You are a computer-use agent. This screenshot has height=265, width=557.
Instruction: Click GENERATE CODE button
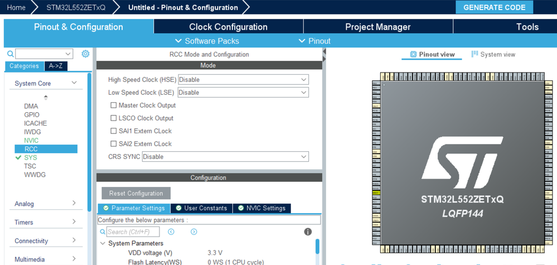(x=494, y=7)
